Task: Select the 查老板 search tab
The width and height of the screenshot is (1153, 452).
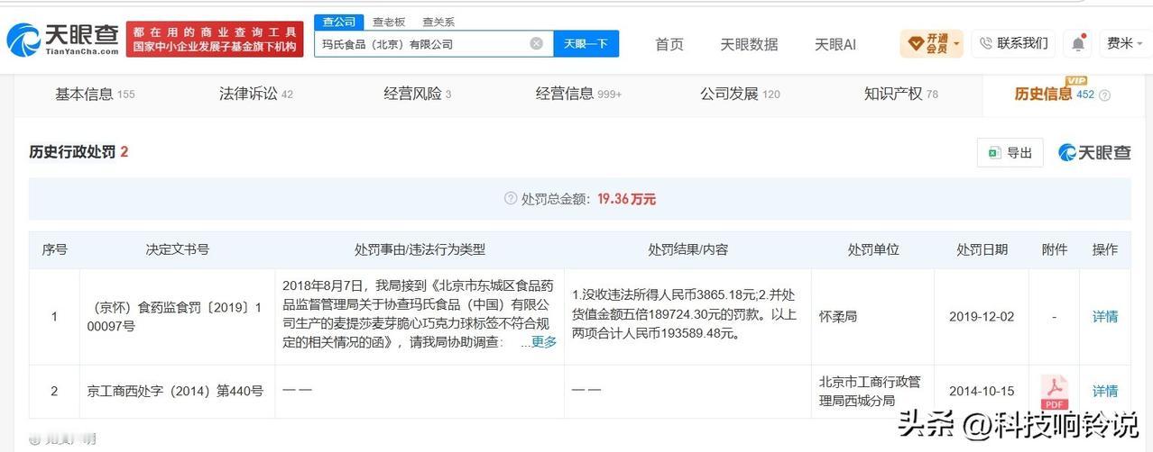Action: coord(389,22)
